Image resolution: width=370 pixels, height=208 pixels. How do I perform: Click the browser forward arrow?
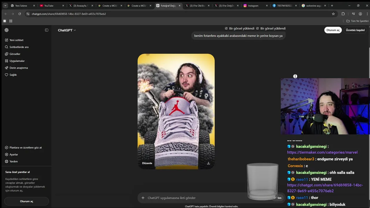click(12, 14)
